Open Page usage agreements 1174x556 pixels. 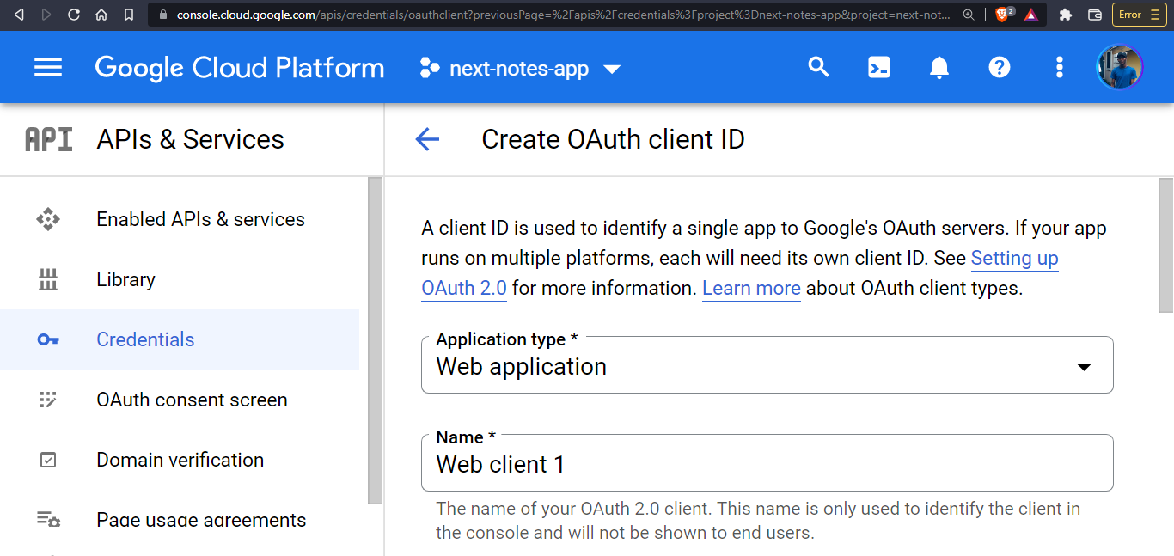pyautogui.click(x=180, y=520)
